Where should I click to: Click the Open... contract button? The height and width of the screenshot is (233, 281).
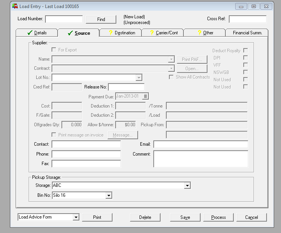pos(192,69)
